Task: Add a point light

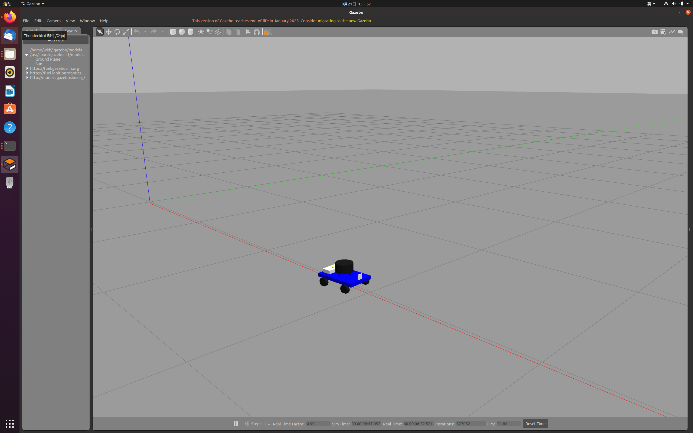Action: (201, 32)
